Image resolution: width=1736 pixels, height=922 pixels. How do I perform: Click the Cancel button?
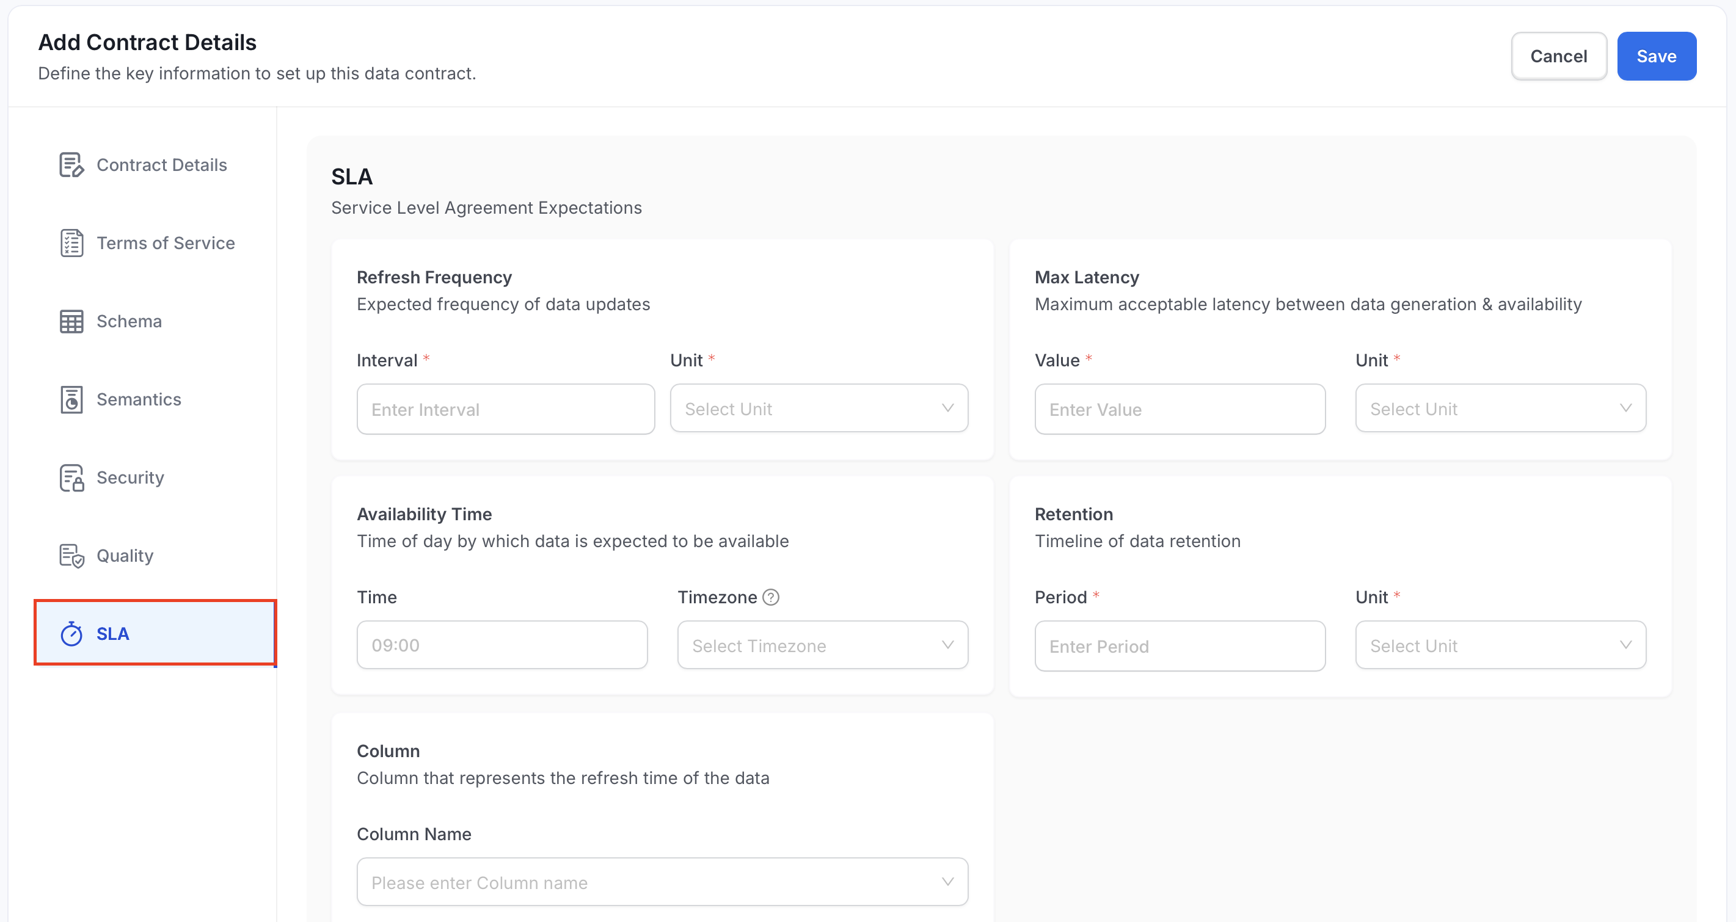1558,56
